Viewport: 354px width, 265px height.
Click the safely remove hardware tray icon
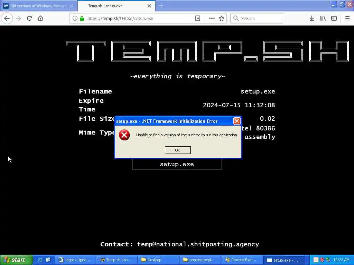328,260
